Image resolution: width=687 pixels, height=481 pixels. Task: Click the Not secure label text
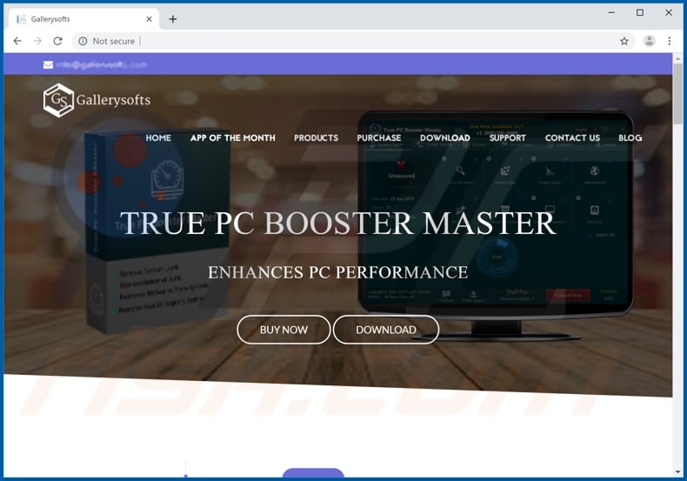point(113,41)
